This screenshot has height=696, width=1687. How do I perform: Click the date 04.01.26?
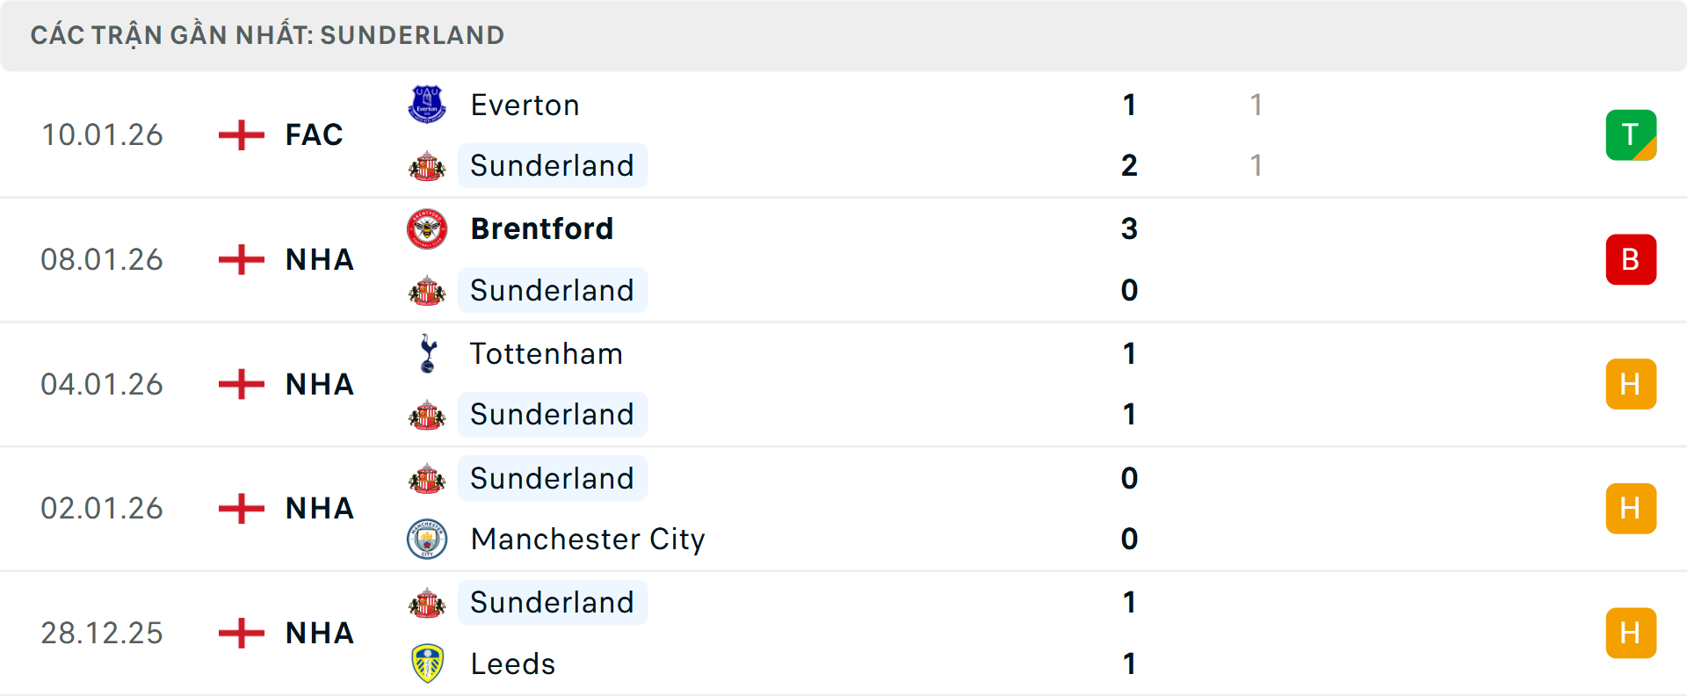[102, 383]
